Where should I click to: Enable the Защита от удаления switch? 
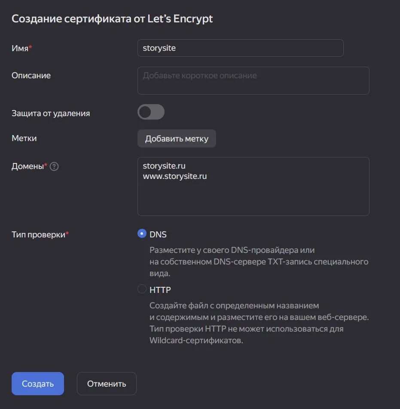pos(151,112)
